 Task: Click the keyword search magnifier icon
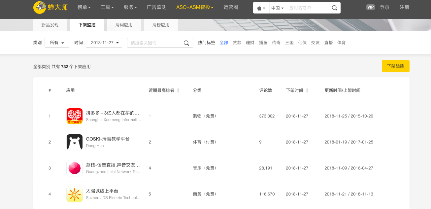click(186, 43)
